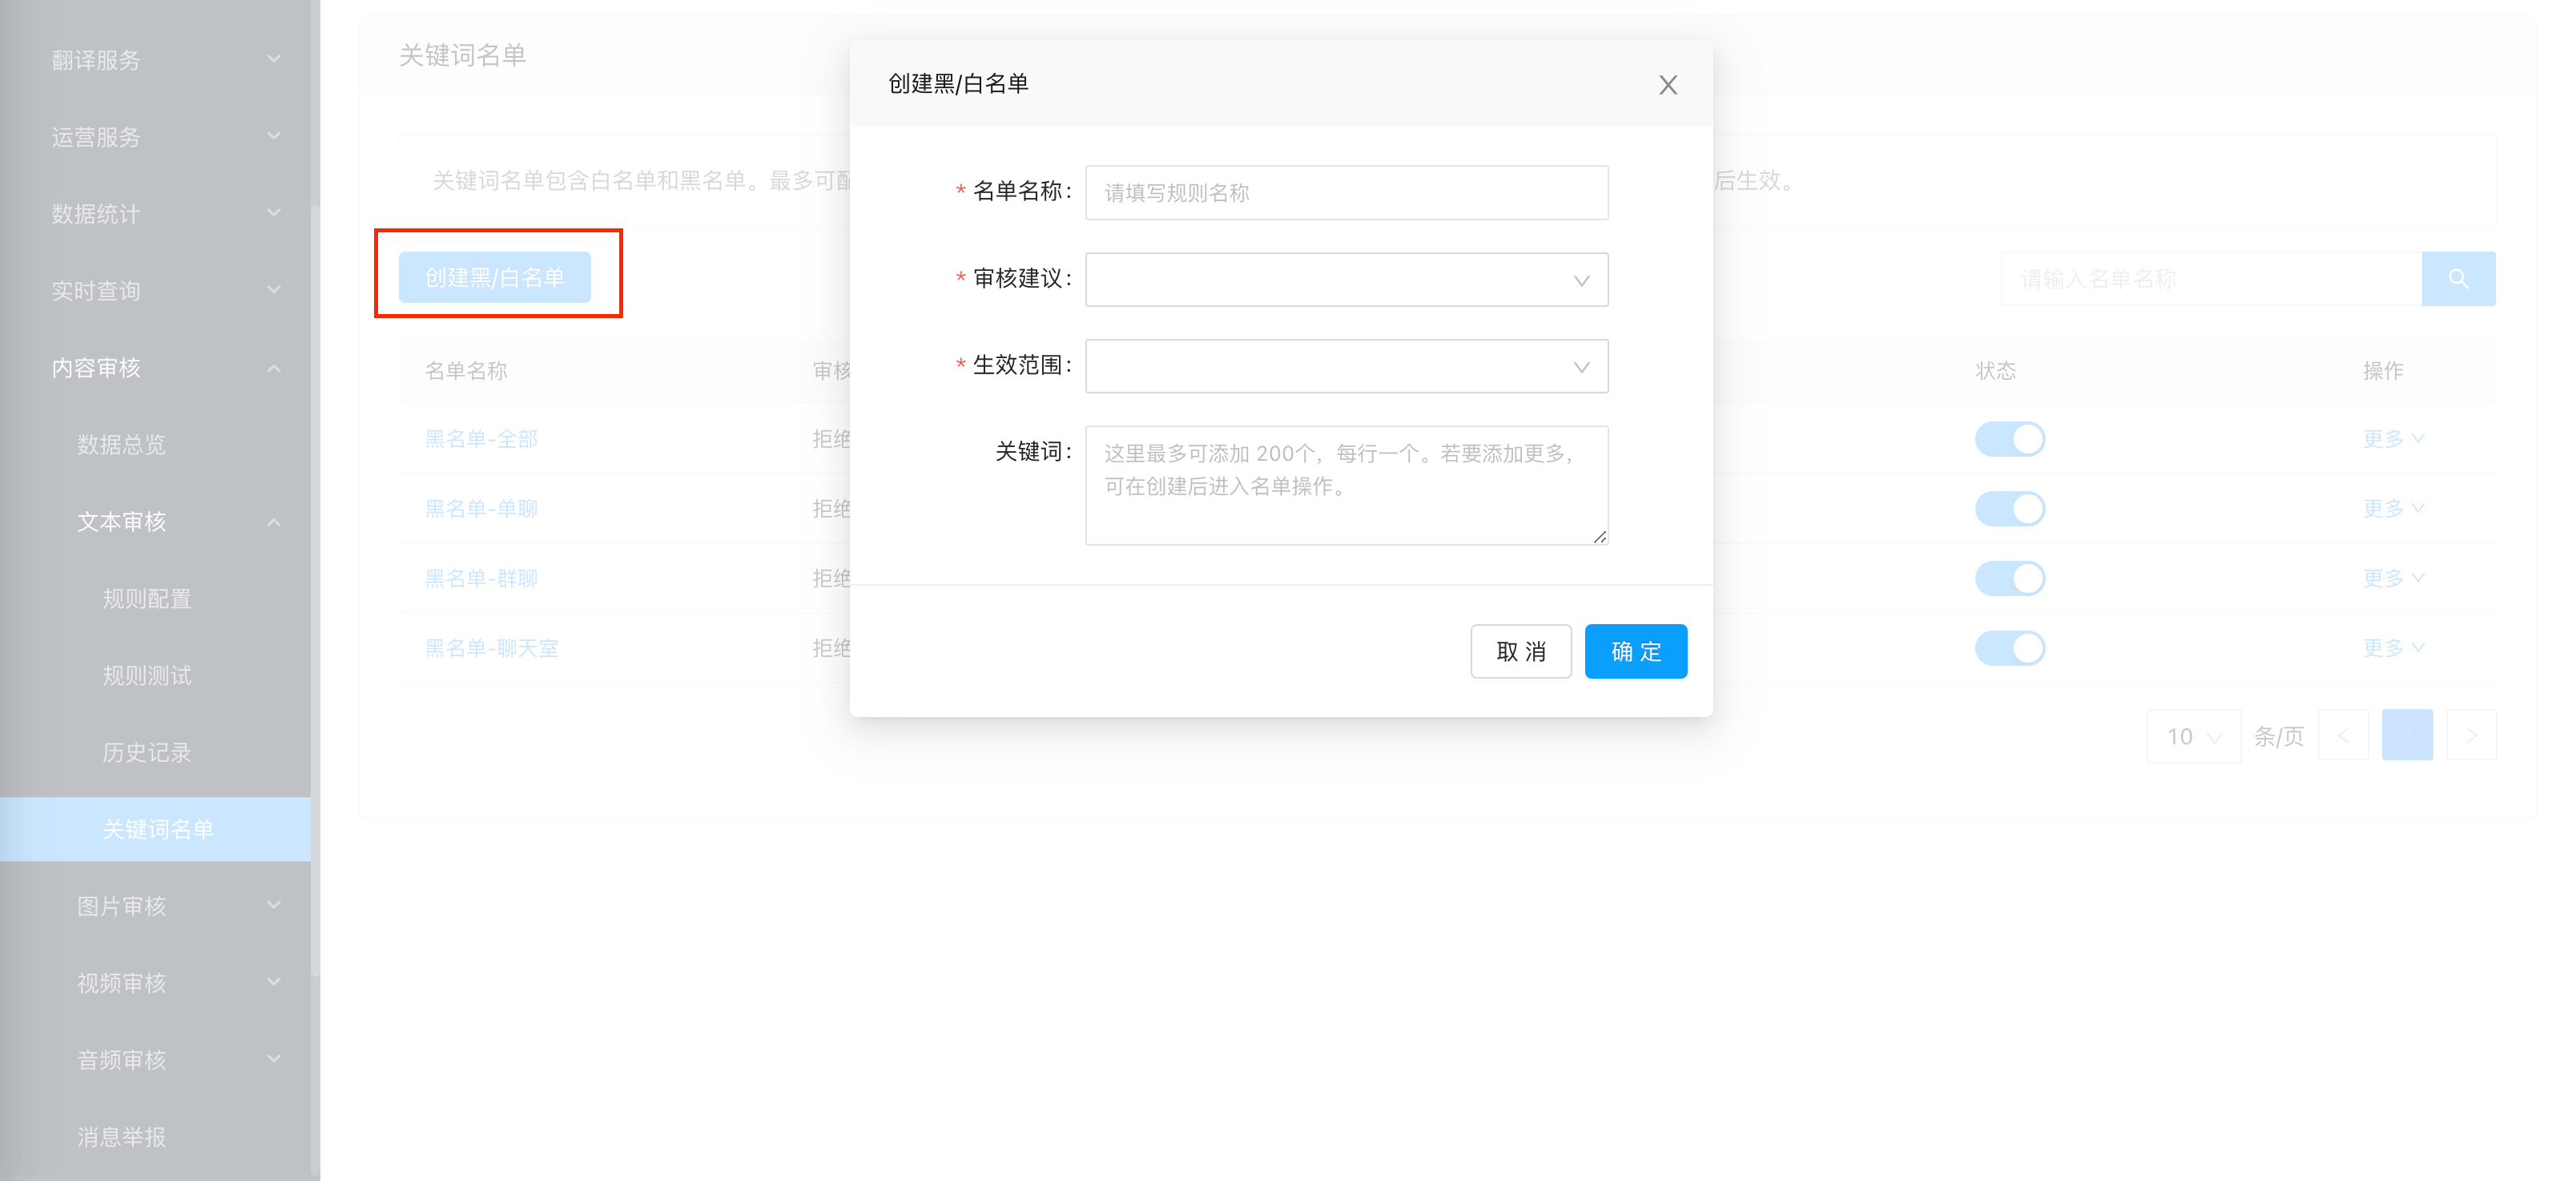Viewport: 2576px width, 1181px height.
Task: Open the 黑名单-聊天室 link
Action: pyautogui.click(x=491, y=648)
